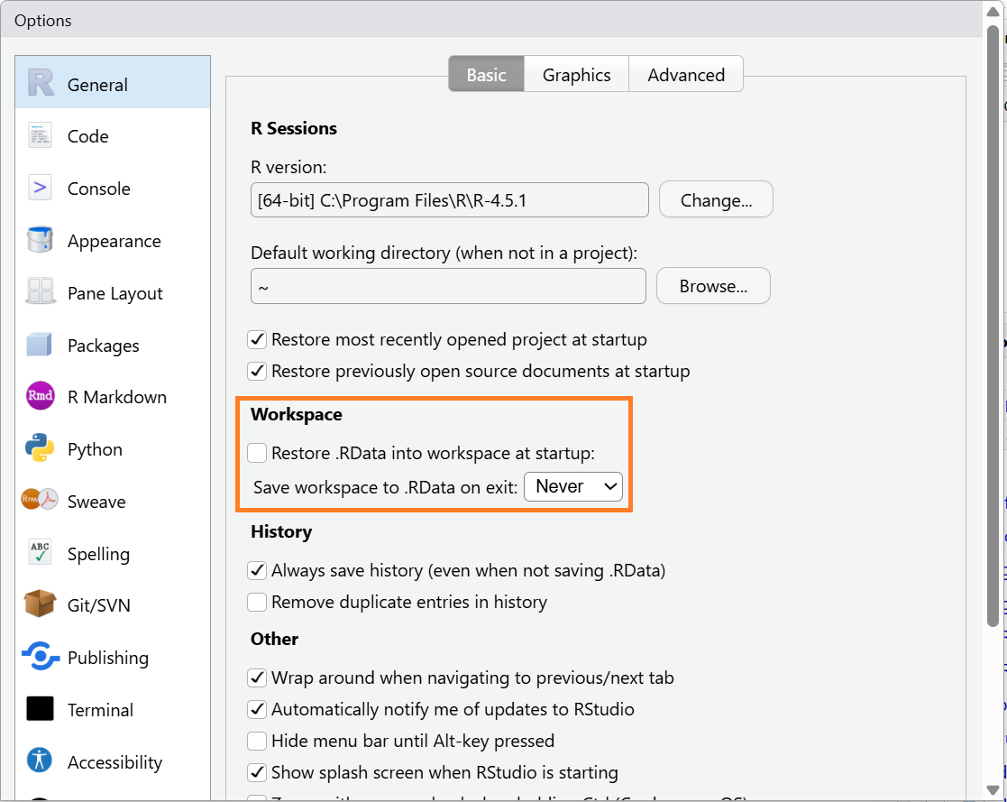Toggle Automatically notify me of updates checkbox
Image resolution: width=1007 pixels, height=802 pixels.
coord(257,709)
